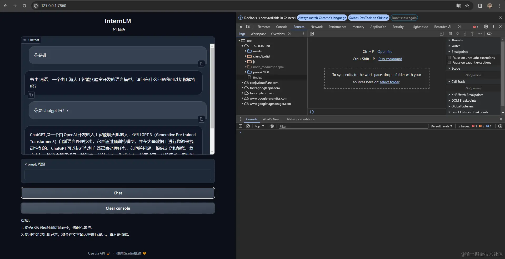Focus the Prompt/问题 input box

(x=118, y=175)
